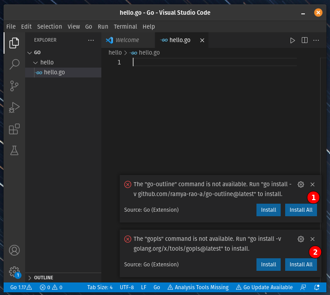The height and width of the screenshot is (295, 330).
Task: Open go-outline notification settings gear
Action: 301,184
